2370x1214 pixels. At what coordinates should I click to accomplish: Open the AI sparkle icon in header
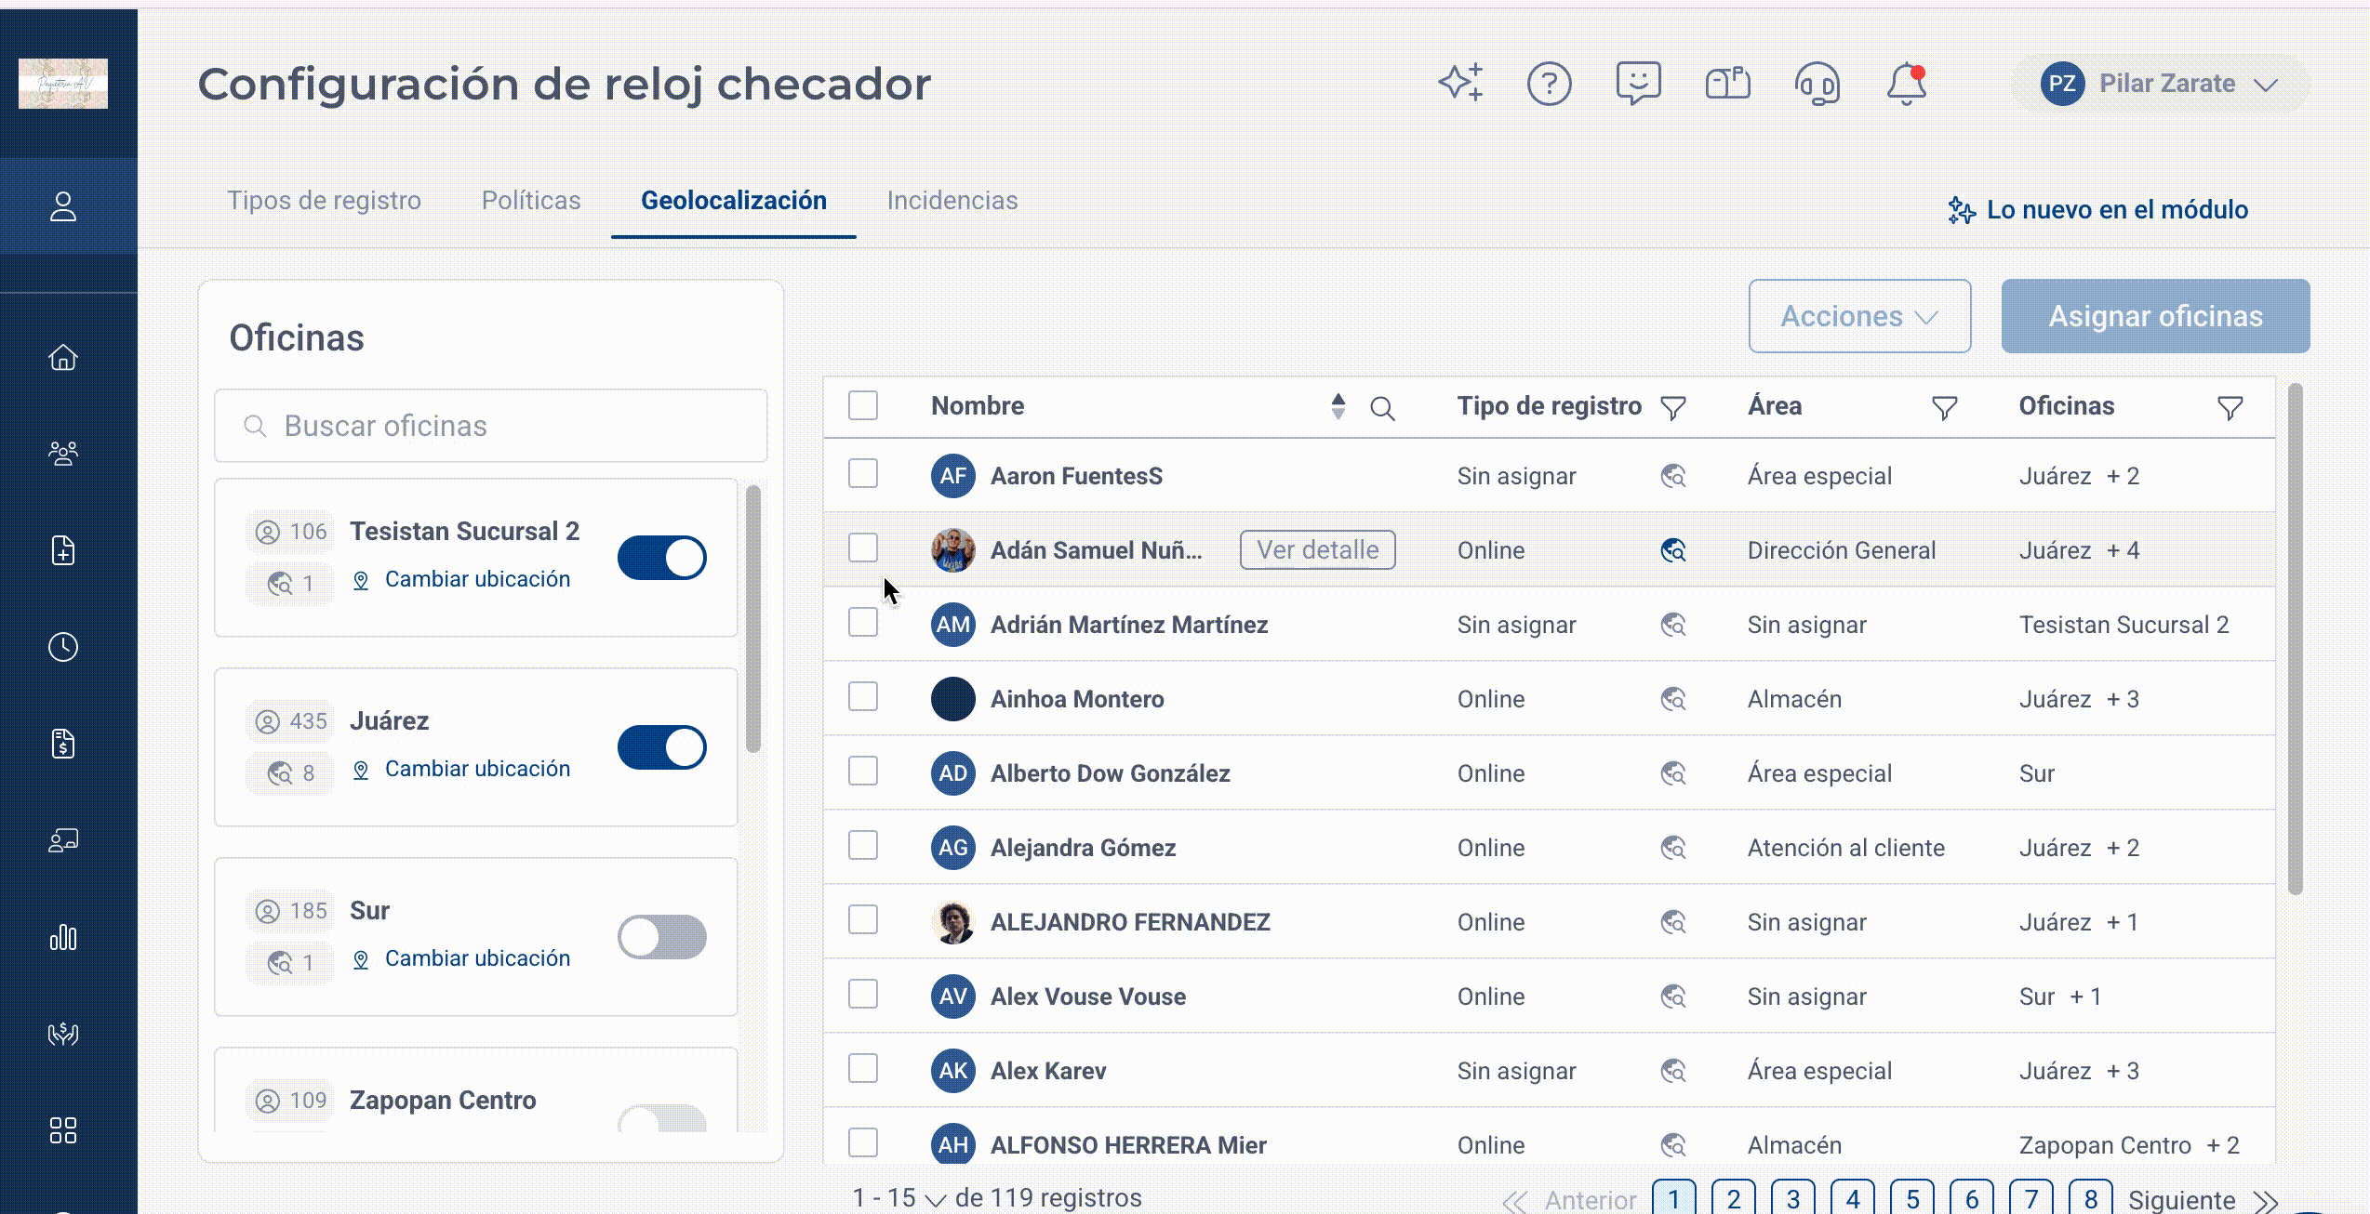pyautogui.click(x=1460, y=83)
